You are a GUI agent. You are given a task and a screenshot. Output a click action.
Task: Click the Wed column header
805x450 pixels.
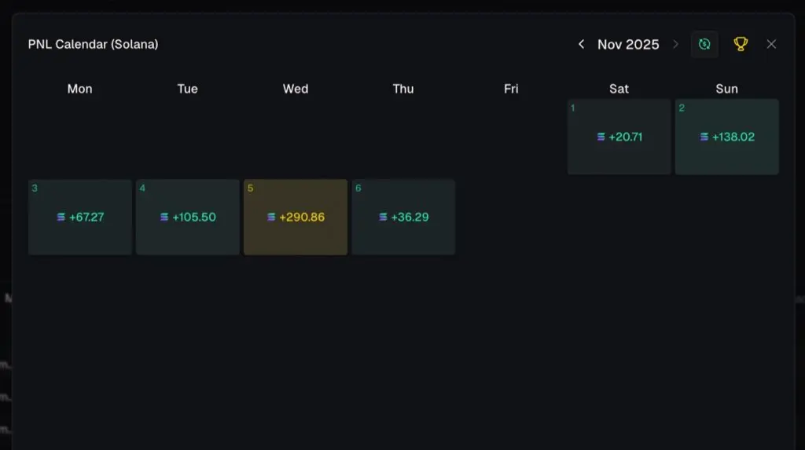[x=295, y=89]
